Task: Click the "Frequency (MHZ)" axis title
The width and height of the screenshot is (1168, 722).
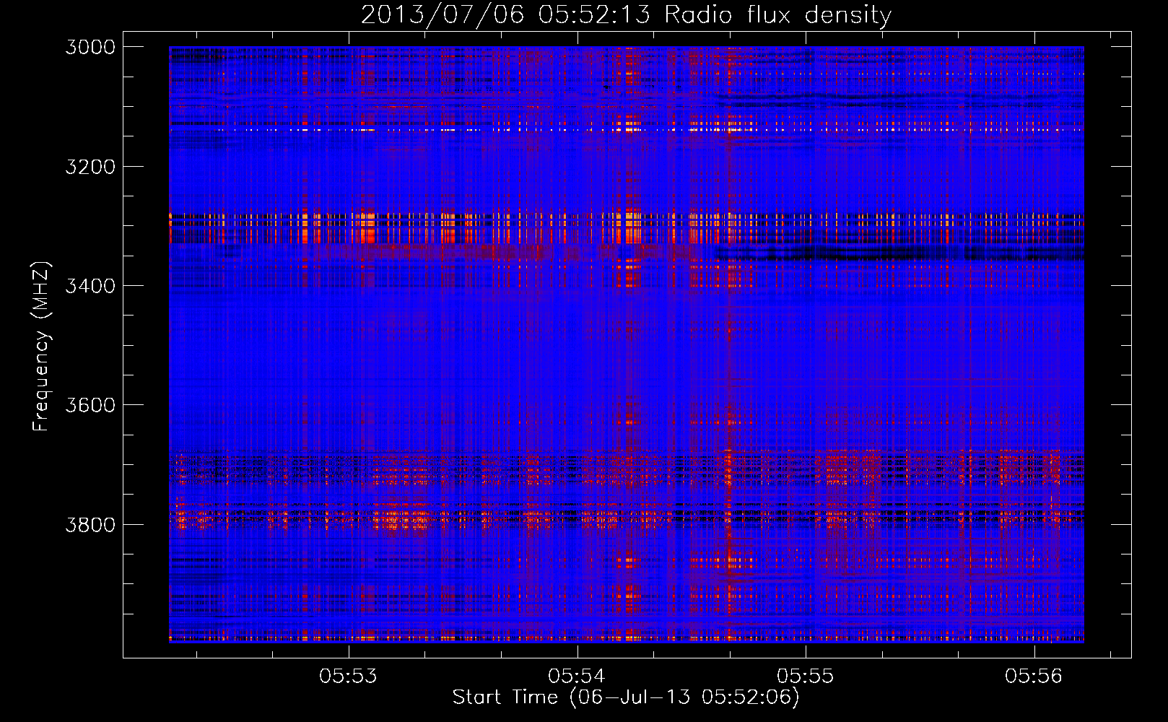Action: tap(42, 347)
